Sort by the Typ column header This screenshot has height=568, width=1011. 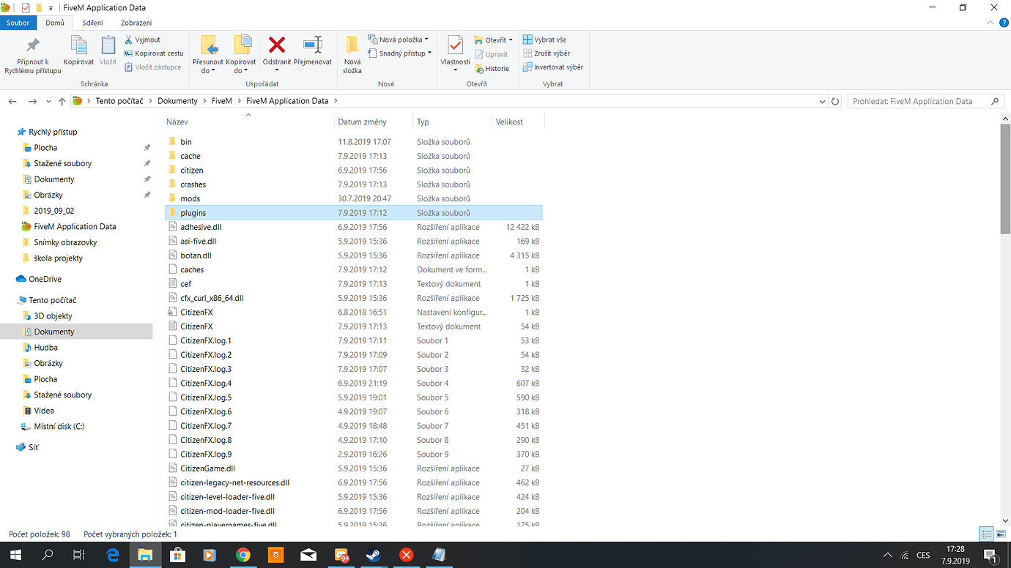pos(452,122)
